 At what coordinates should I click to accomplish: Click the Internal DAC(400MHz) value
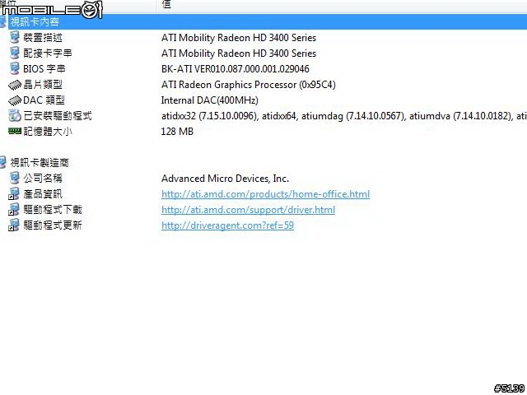click(210, 100)
